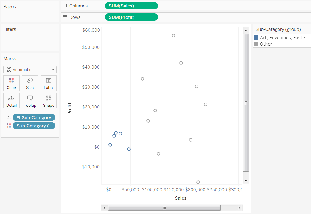Screen dimensions: 311x214
Task: Click the Sub-Category (group) 1 legend title
Action: [280, 29]
